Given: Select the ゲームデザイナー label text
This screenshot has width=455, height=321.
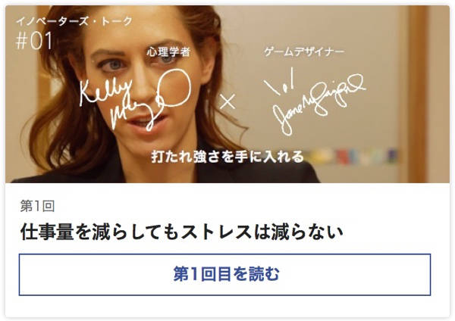Looking at the screenshot, I should click(x=304, y=51).
